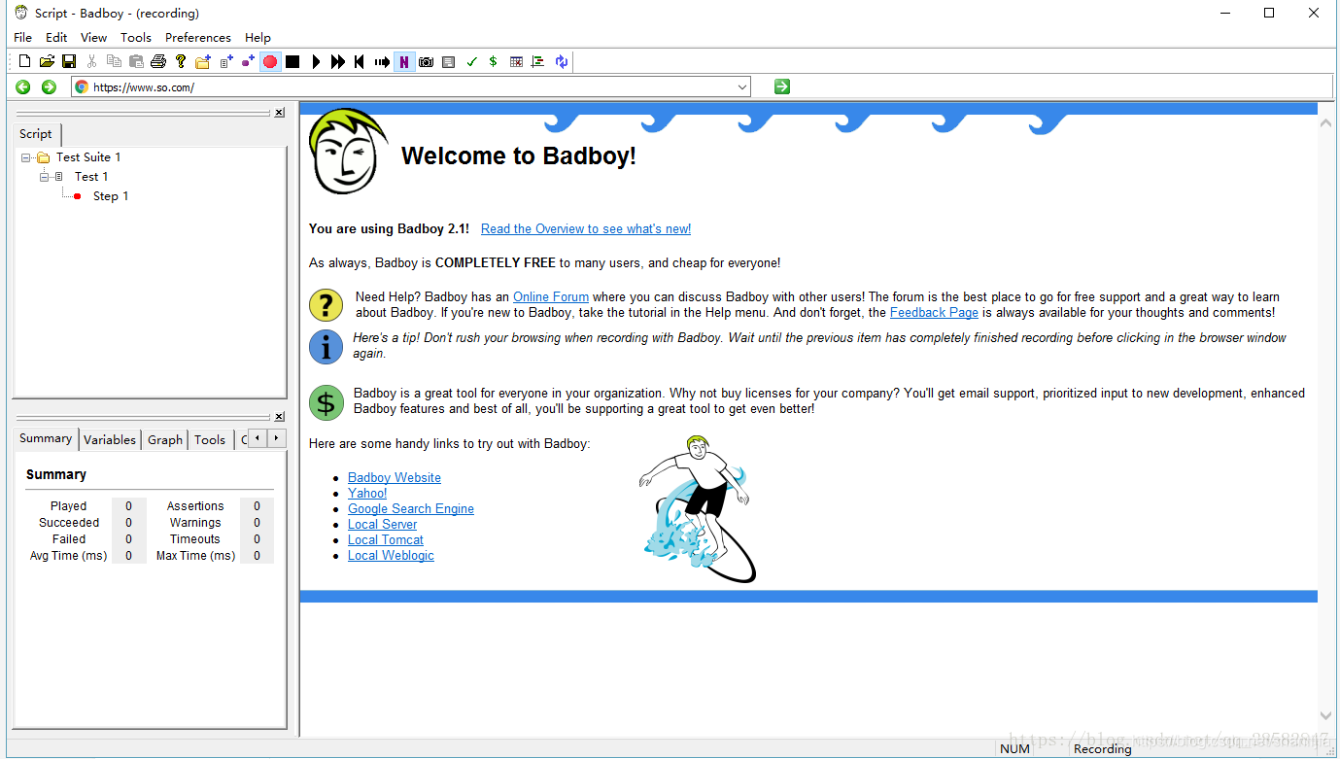Close the Script panel with its X
Viewport: 1340px width, 759px height.
click(280, 113)
